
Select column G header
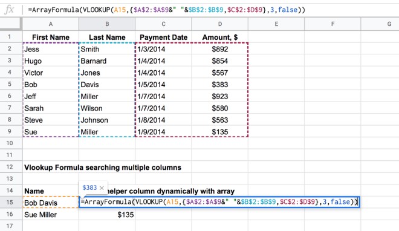380,24
